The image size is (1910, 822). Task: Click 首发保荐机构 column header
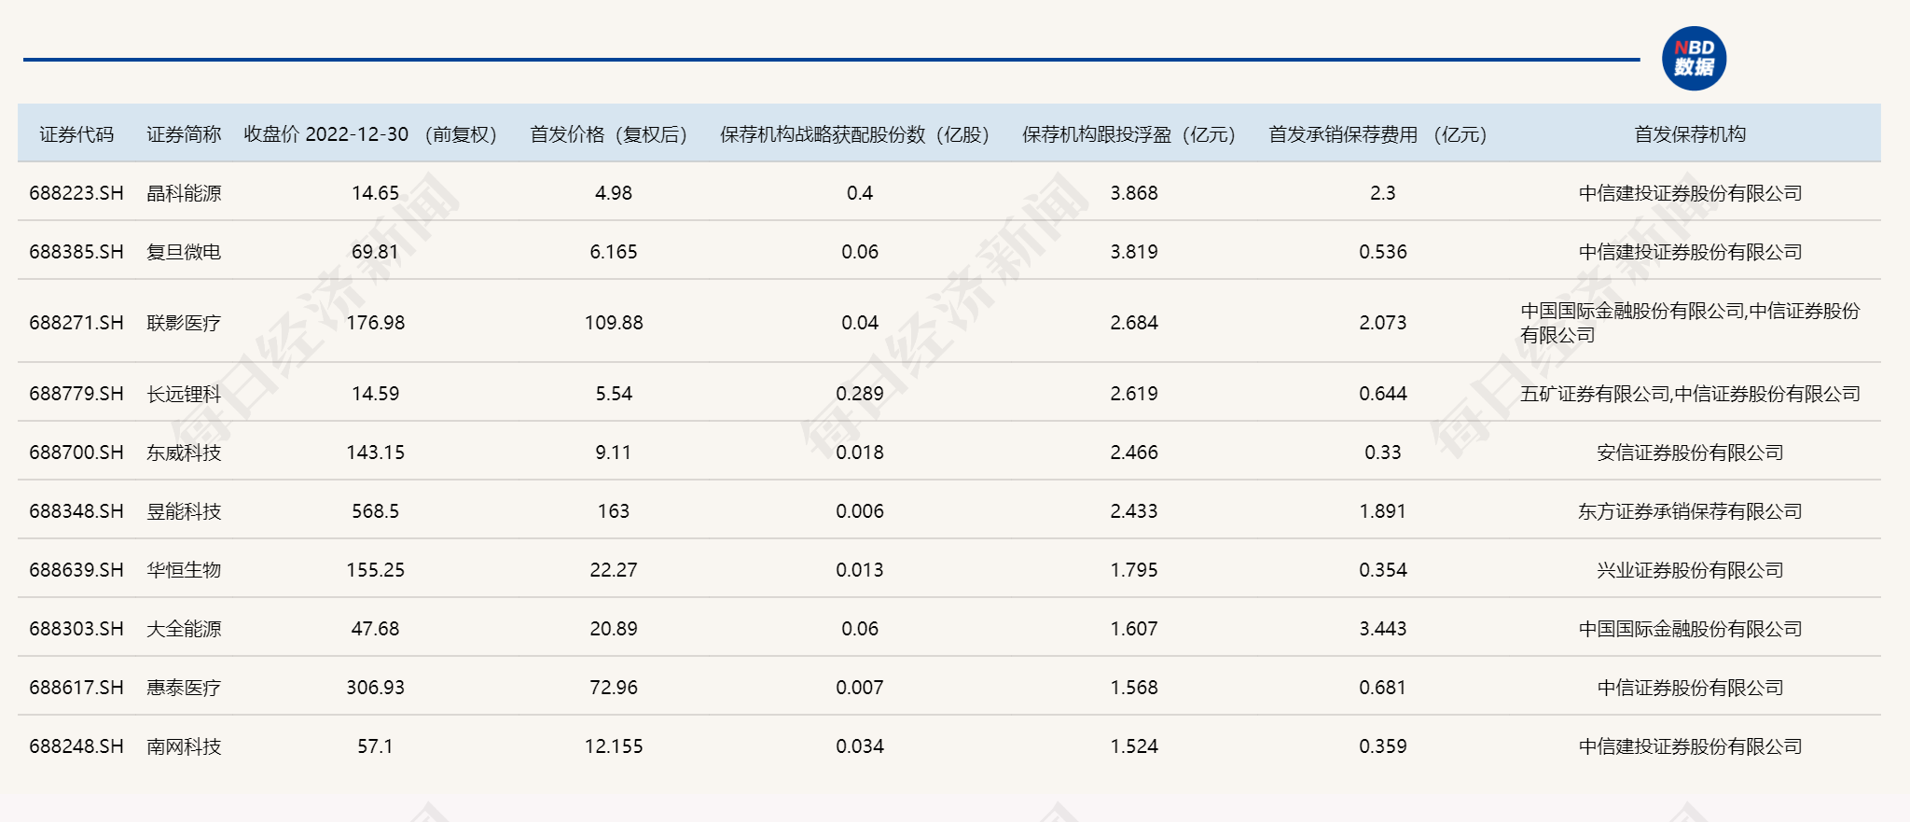(x=1690, y=134)
